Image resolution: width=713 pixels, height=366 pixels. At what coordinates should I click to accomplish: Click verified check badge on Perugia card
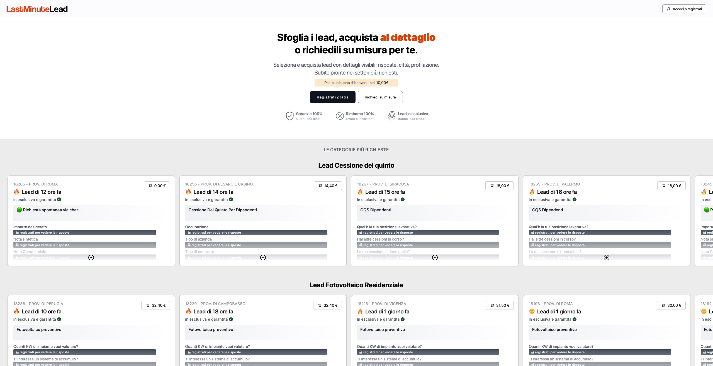point(59,319)
